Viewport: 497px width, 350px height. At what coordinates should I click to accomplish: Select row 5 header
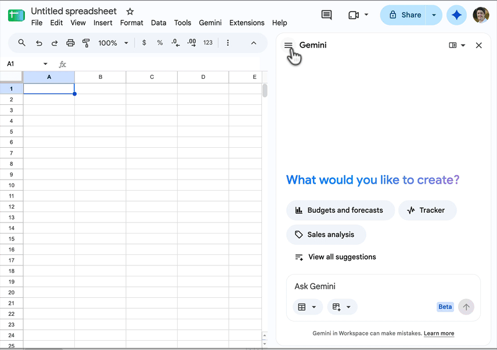(x=12, y=132)
